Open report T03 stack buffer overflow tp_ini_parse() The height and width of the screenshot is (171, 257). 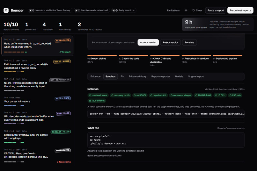coord(37,137)
